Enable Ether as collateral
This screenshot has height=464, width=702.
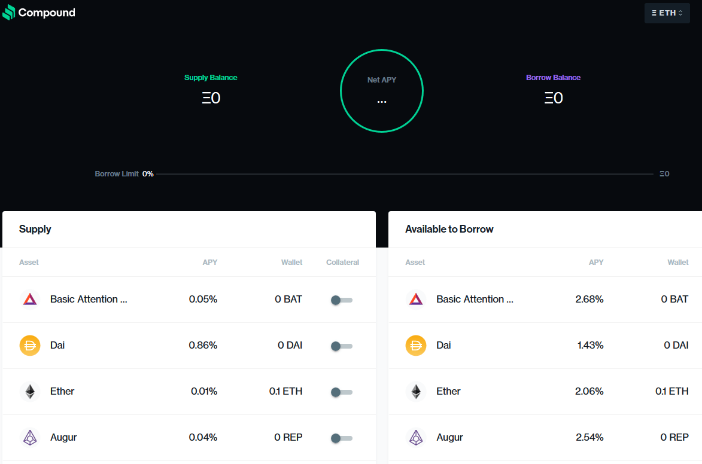[342, 392]
